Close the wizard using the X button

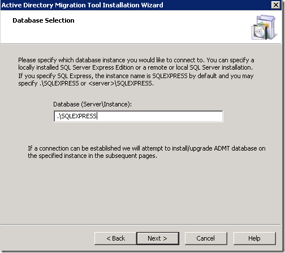tap(276, 5)
